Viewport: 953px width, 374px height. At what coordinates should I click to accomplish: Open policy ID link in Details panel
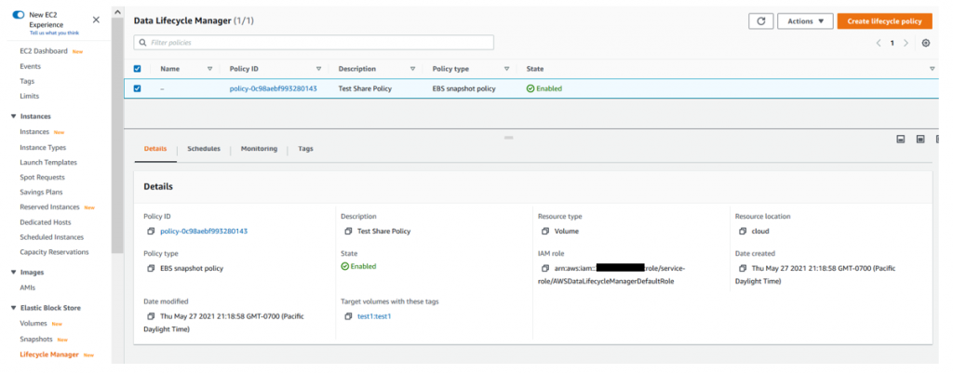pyautogui.click(x=204, y=232)
